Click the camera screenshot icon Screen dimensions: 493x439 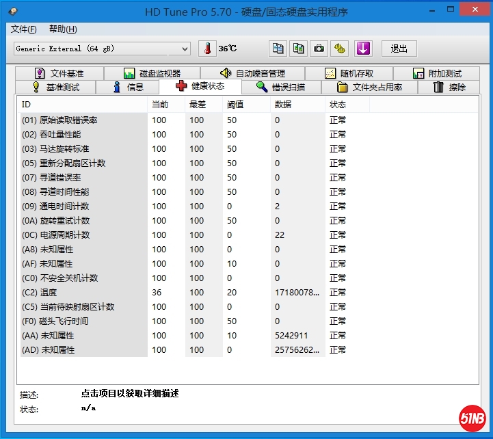319,49
